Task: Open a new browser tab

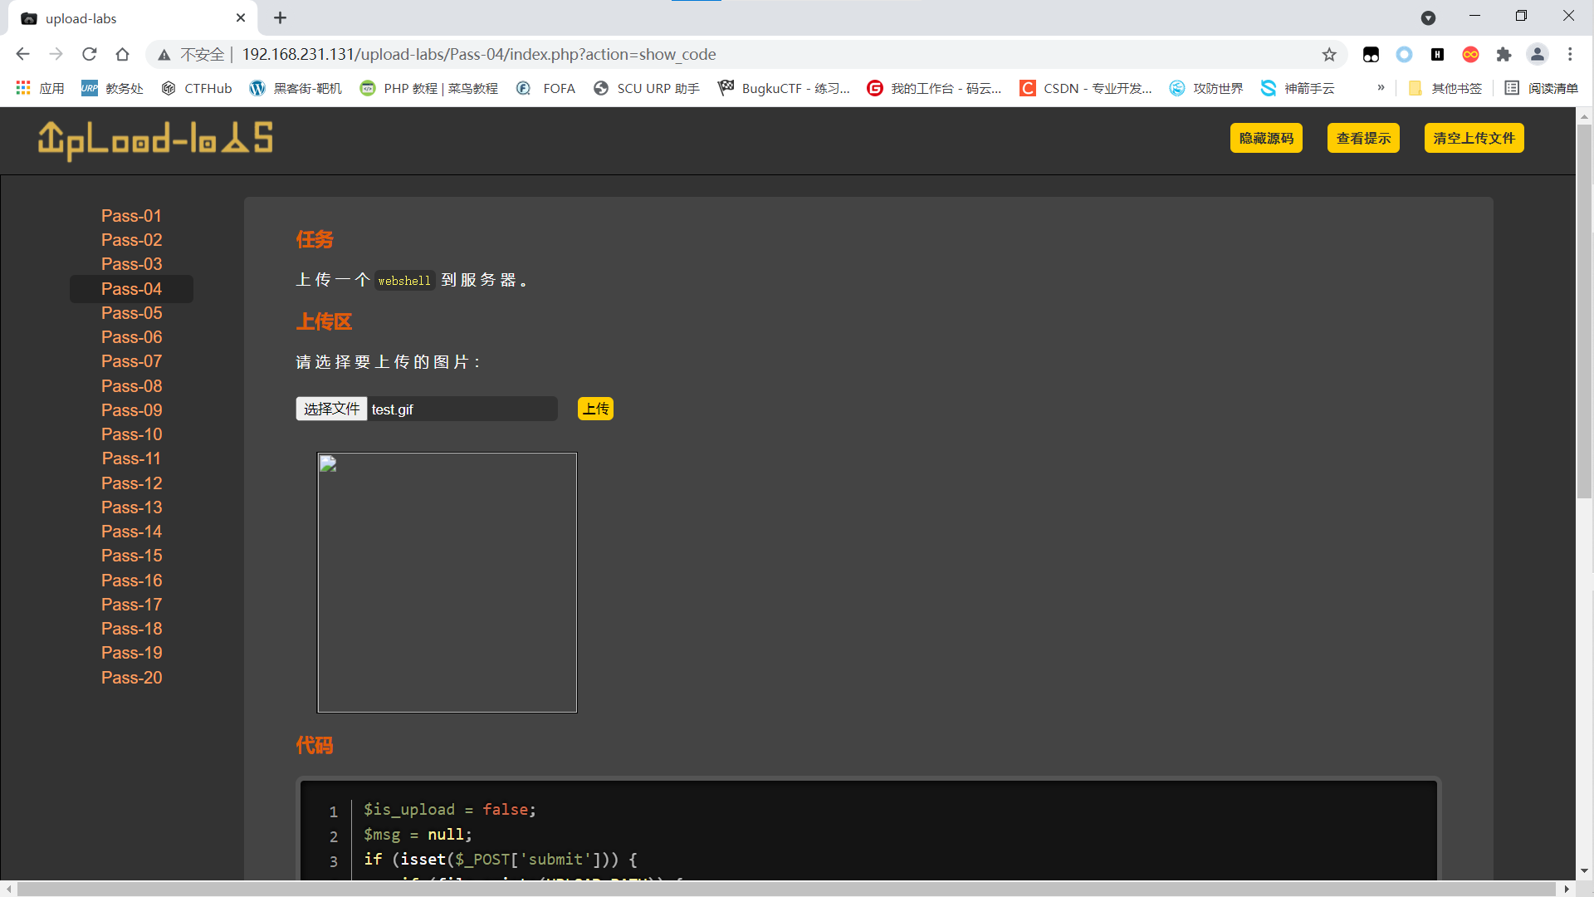Action: coord(281,17)
